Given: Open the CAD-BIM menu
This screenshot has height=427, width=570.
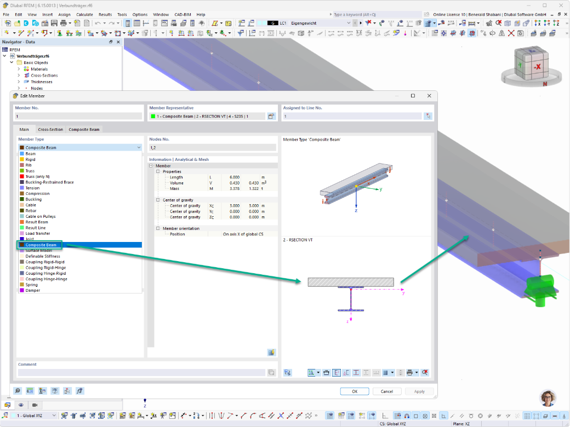Looking at the screenshot, I should click(183, 15).
